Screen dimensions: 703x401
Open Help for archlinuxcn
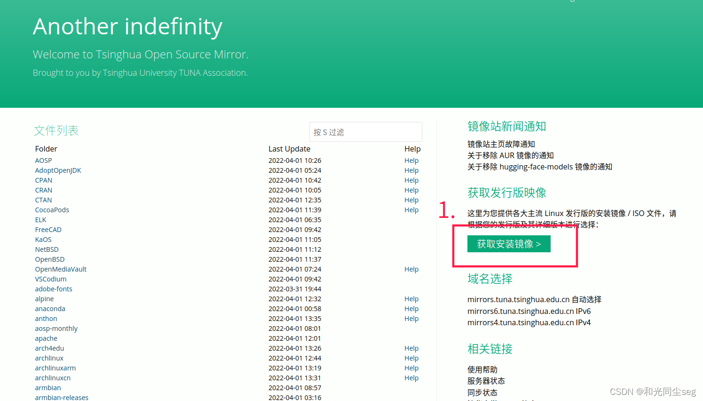pyautogui.click(x=411, y=378)
